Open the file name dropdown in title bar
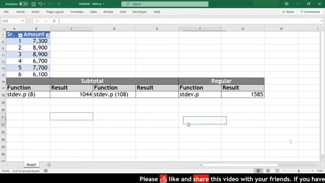325x183 pixels. click(104, 4)
